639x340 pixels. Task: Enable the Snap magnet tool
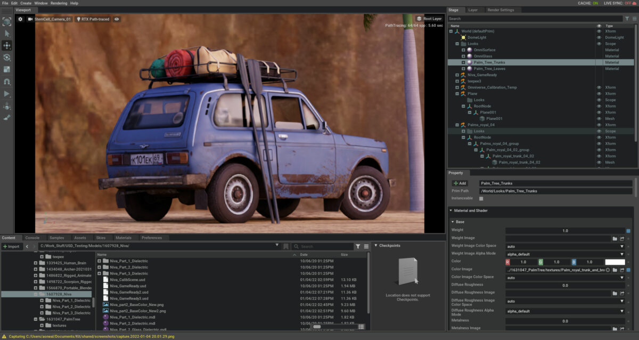7,82
